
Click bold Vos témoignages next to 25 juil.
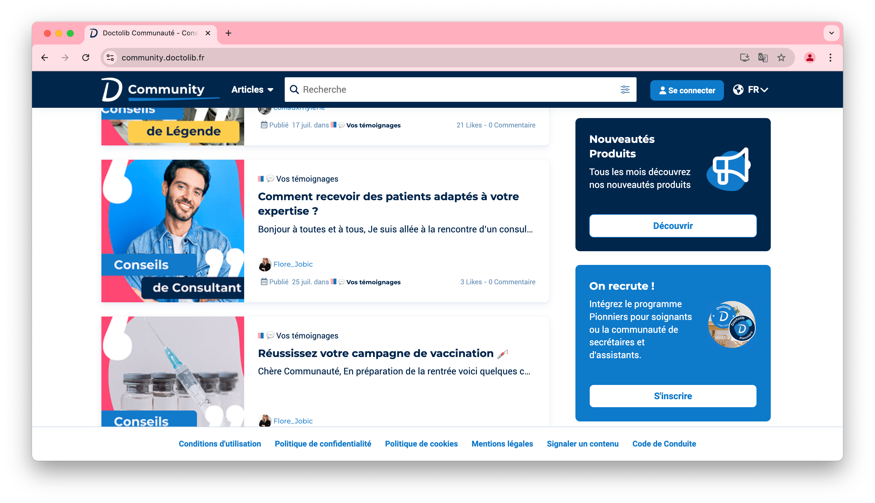coord(373,282)
